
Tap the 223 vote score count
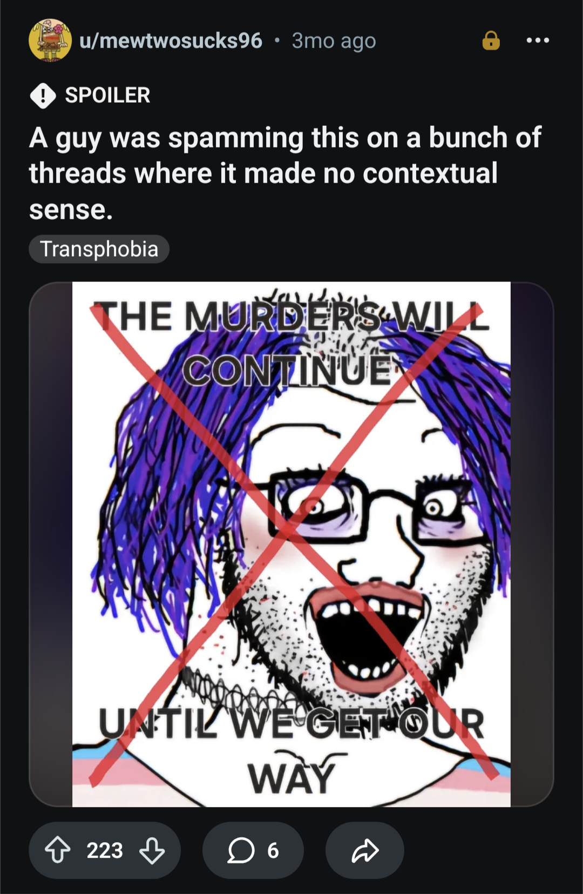point(105,850)
